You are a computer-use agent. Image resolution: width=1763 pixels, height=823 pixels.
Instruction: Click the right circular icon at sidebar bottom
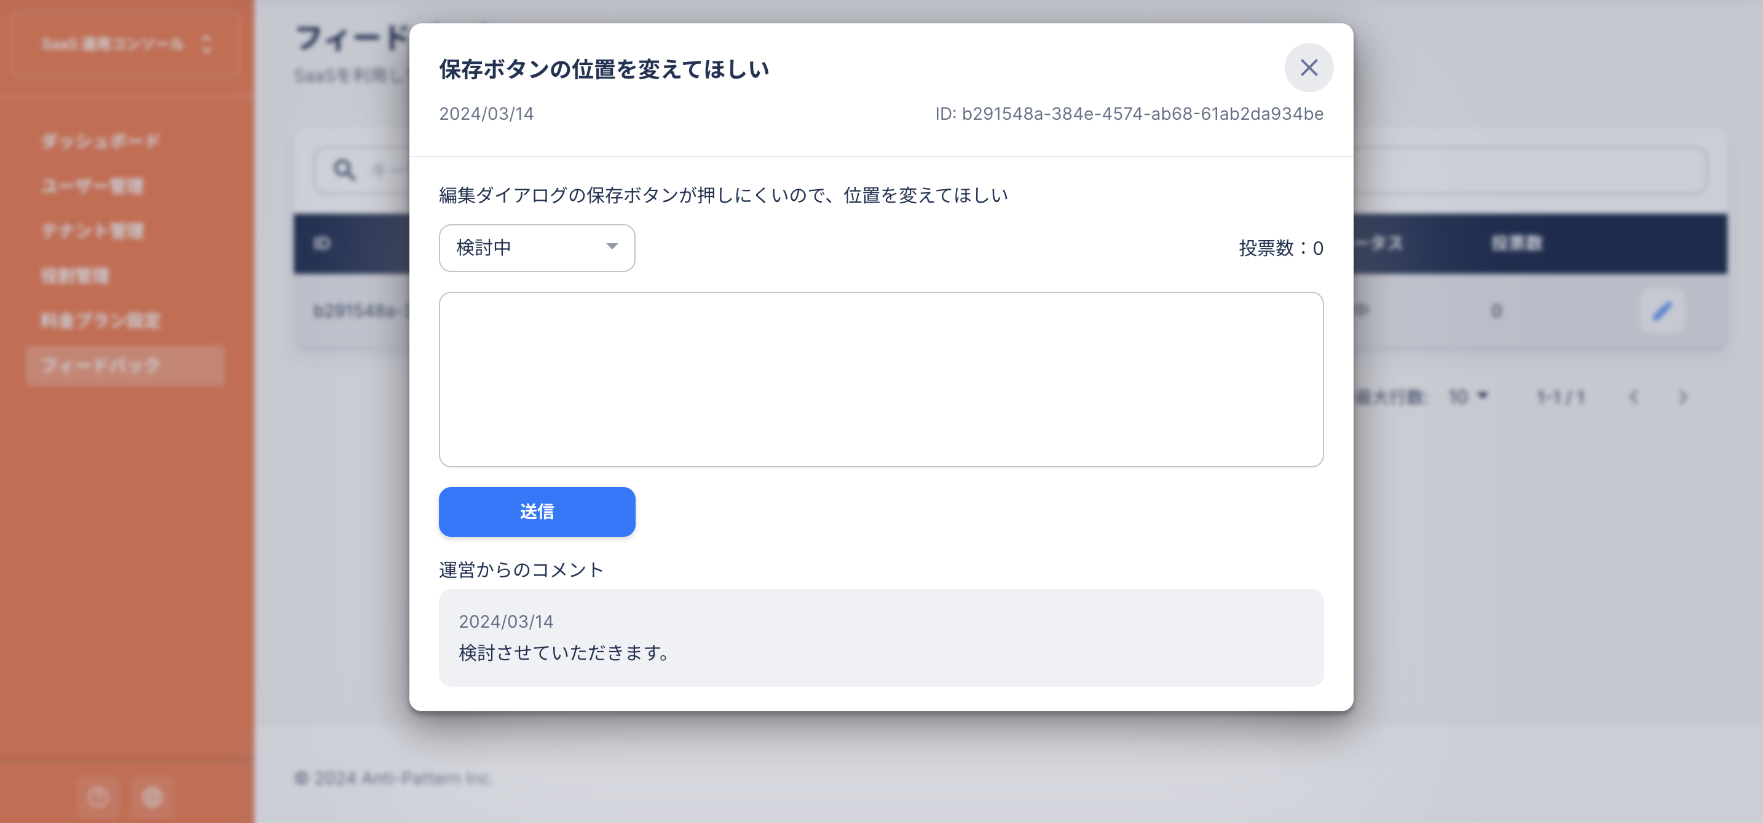pos(152,797)
